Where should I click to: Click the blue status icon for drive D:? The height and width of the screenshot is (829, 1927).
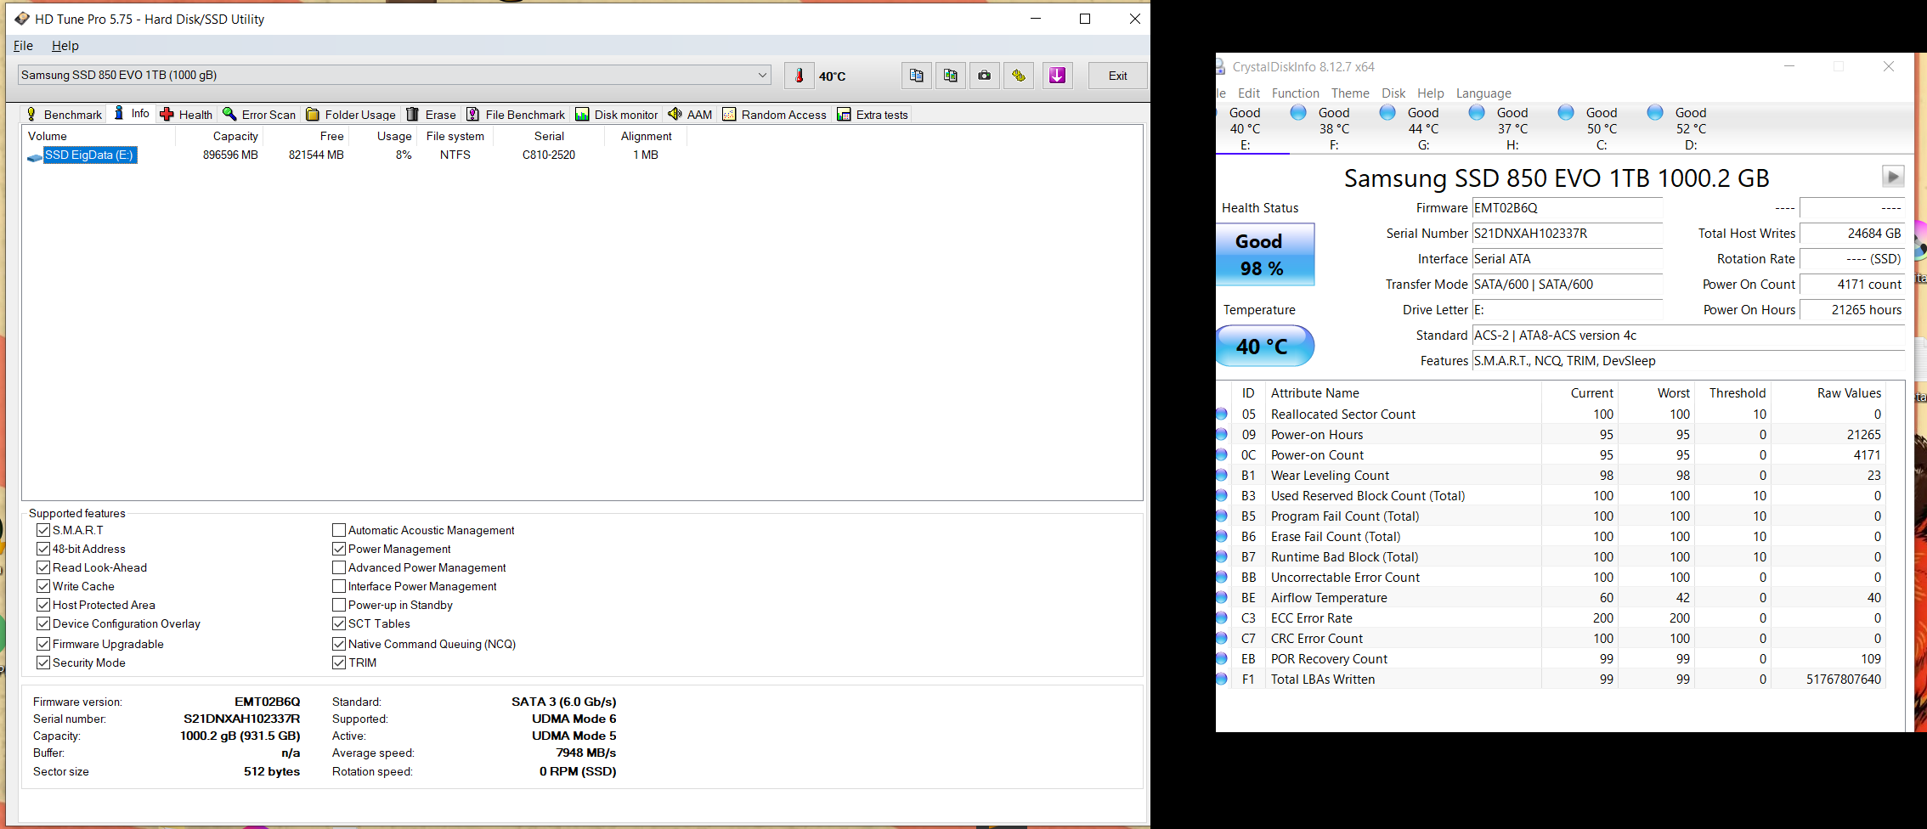(x=1655, y=113)
